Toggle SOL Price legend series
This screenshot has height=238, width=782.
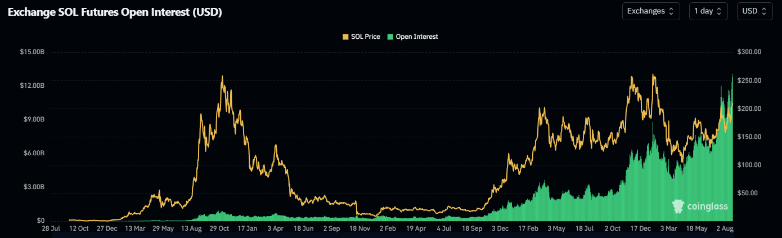[x=361, y=37]
